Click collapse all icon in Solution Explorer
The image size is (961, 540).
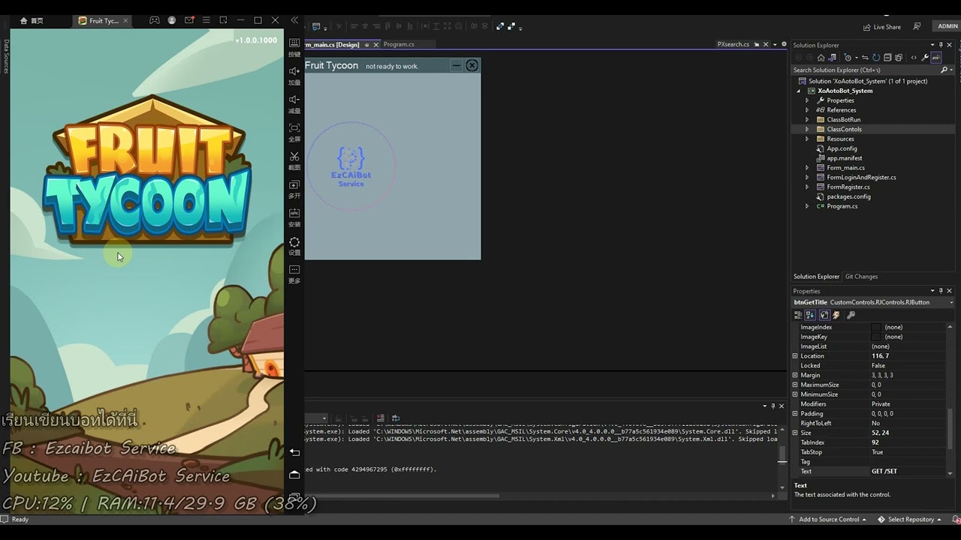[887, 58]
